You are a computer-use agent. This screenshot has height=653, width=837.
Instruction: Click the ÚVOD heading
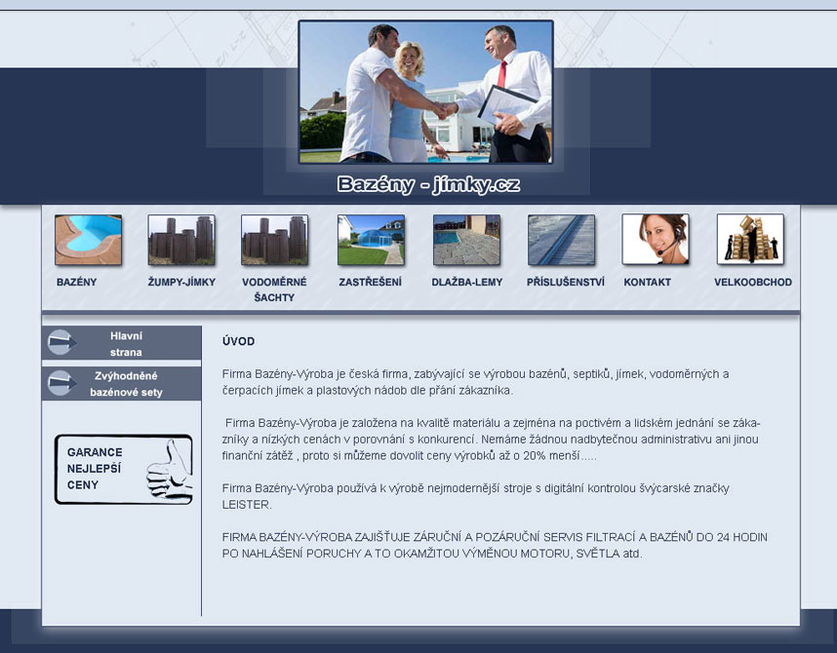(239, 341)
